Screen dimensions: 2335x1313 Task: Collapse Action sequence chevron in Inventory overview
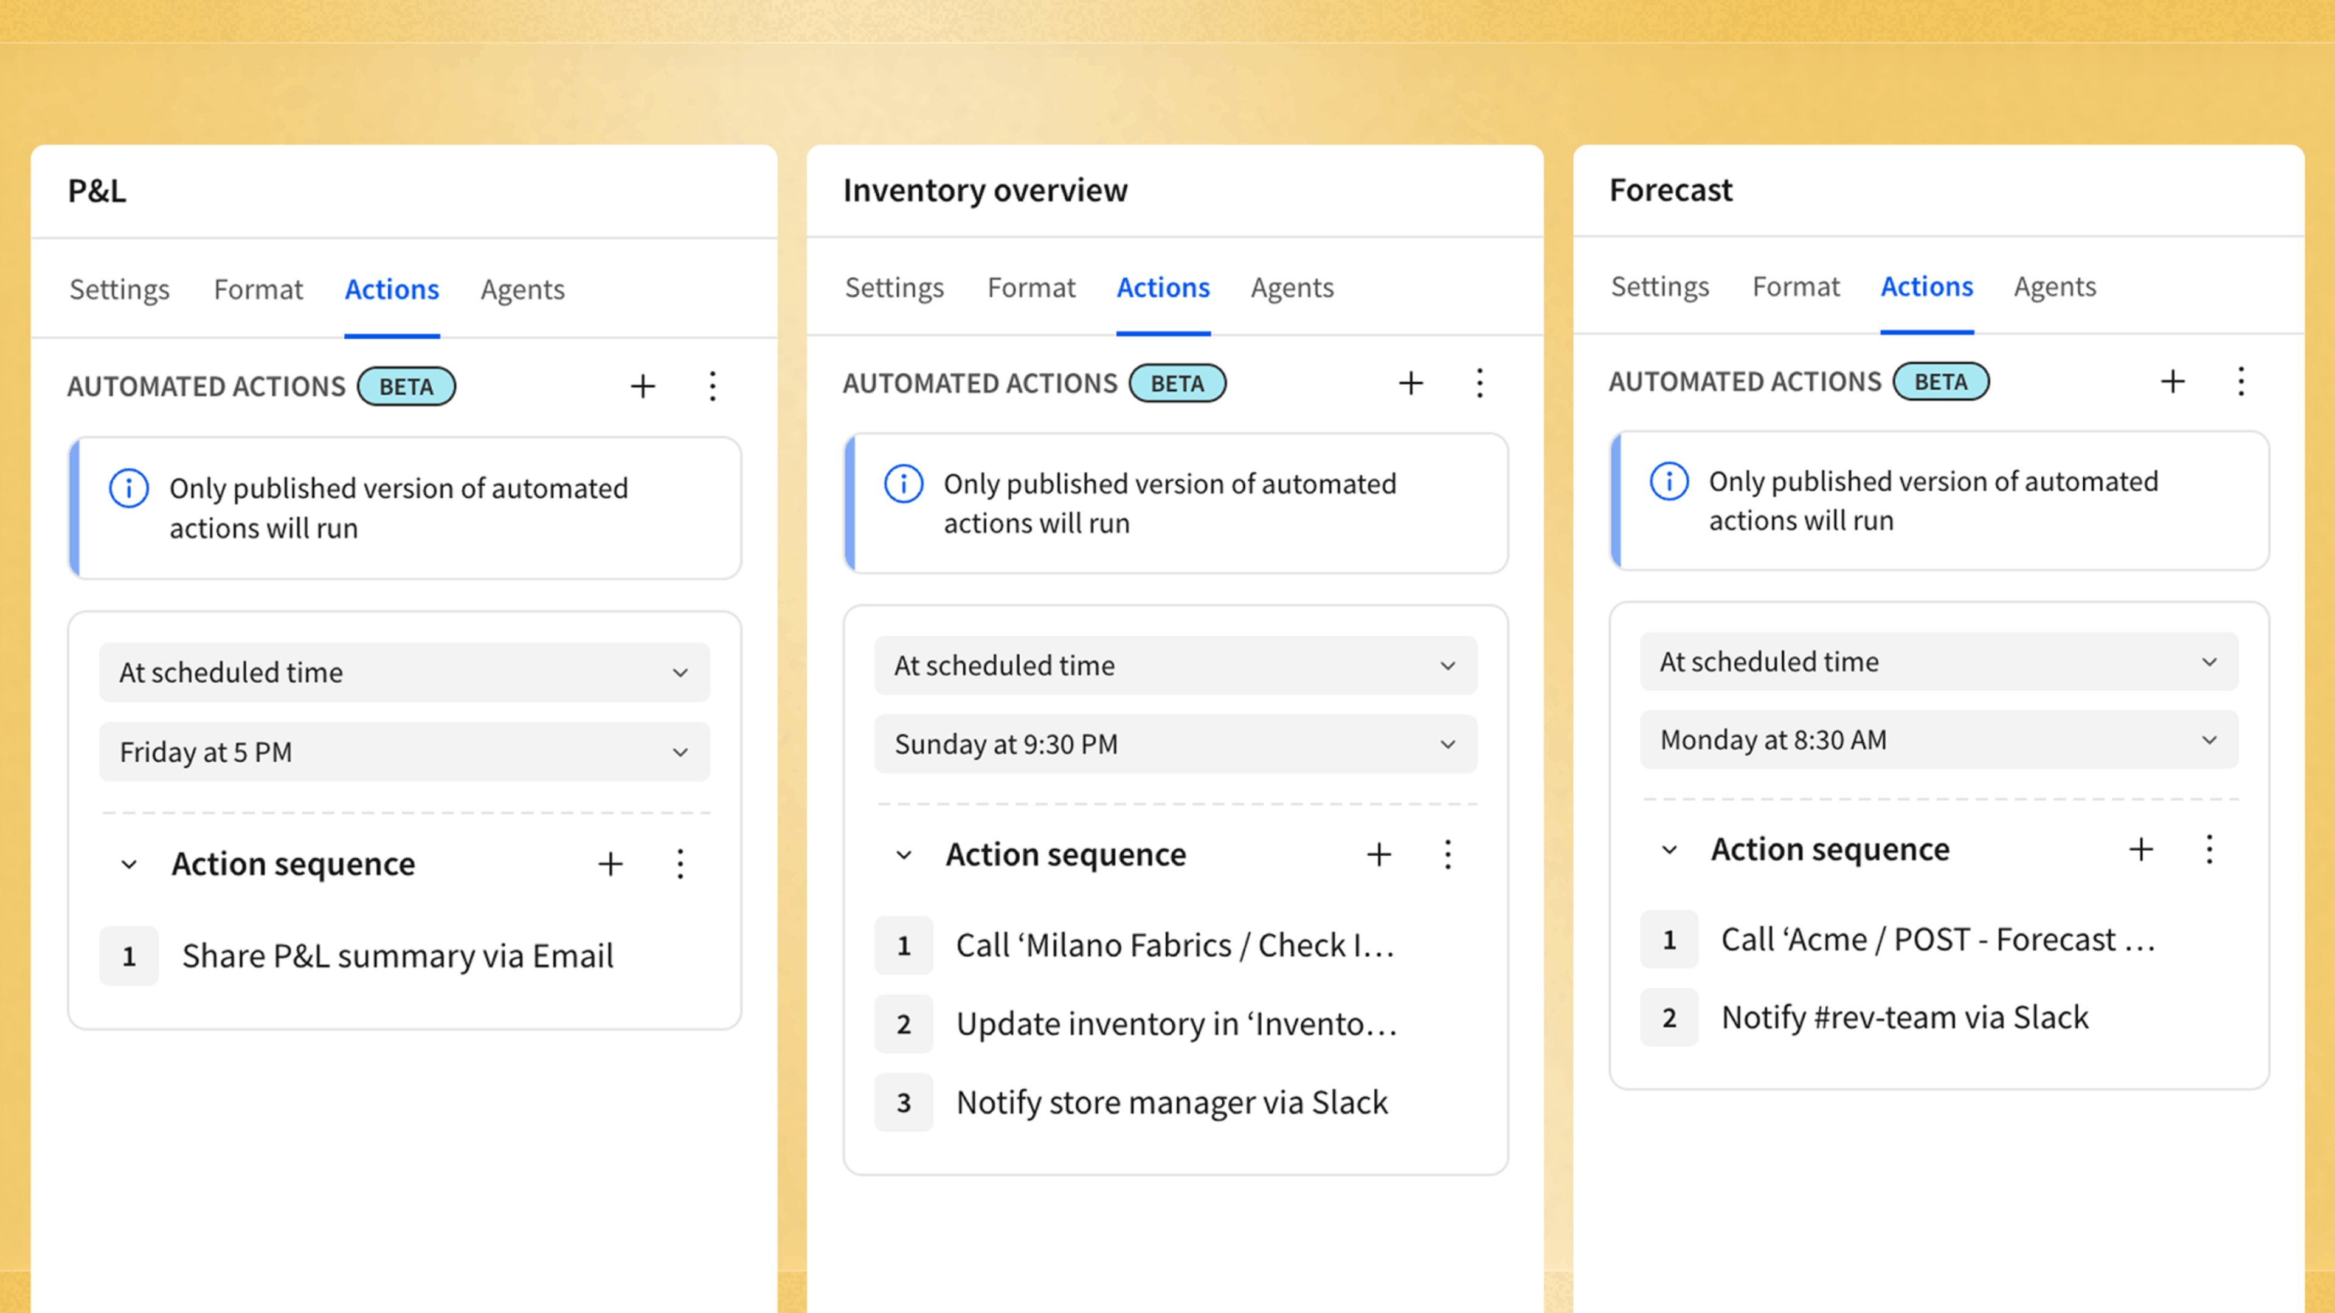pyautogui.click(x=904, y=855)
